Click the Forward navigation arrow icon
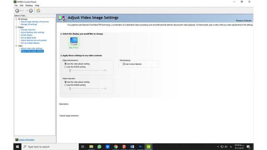Viewport: 267px width, 150px height. 31,11
